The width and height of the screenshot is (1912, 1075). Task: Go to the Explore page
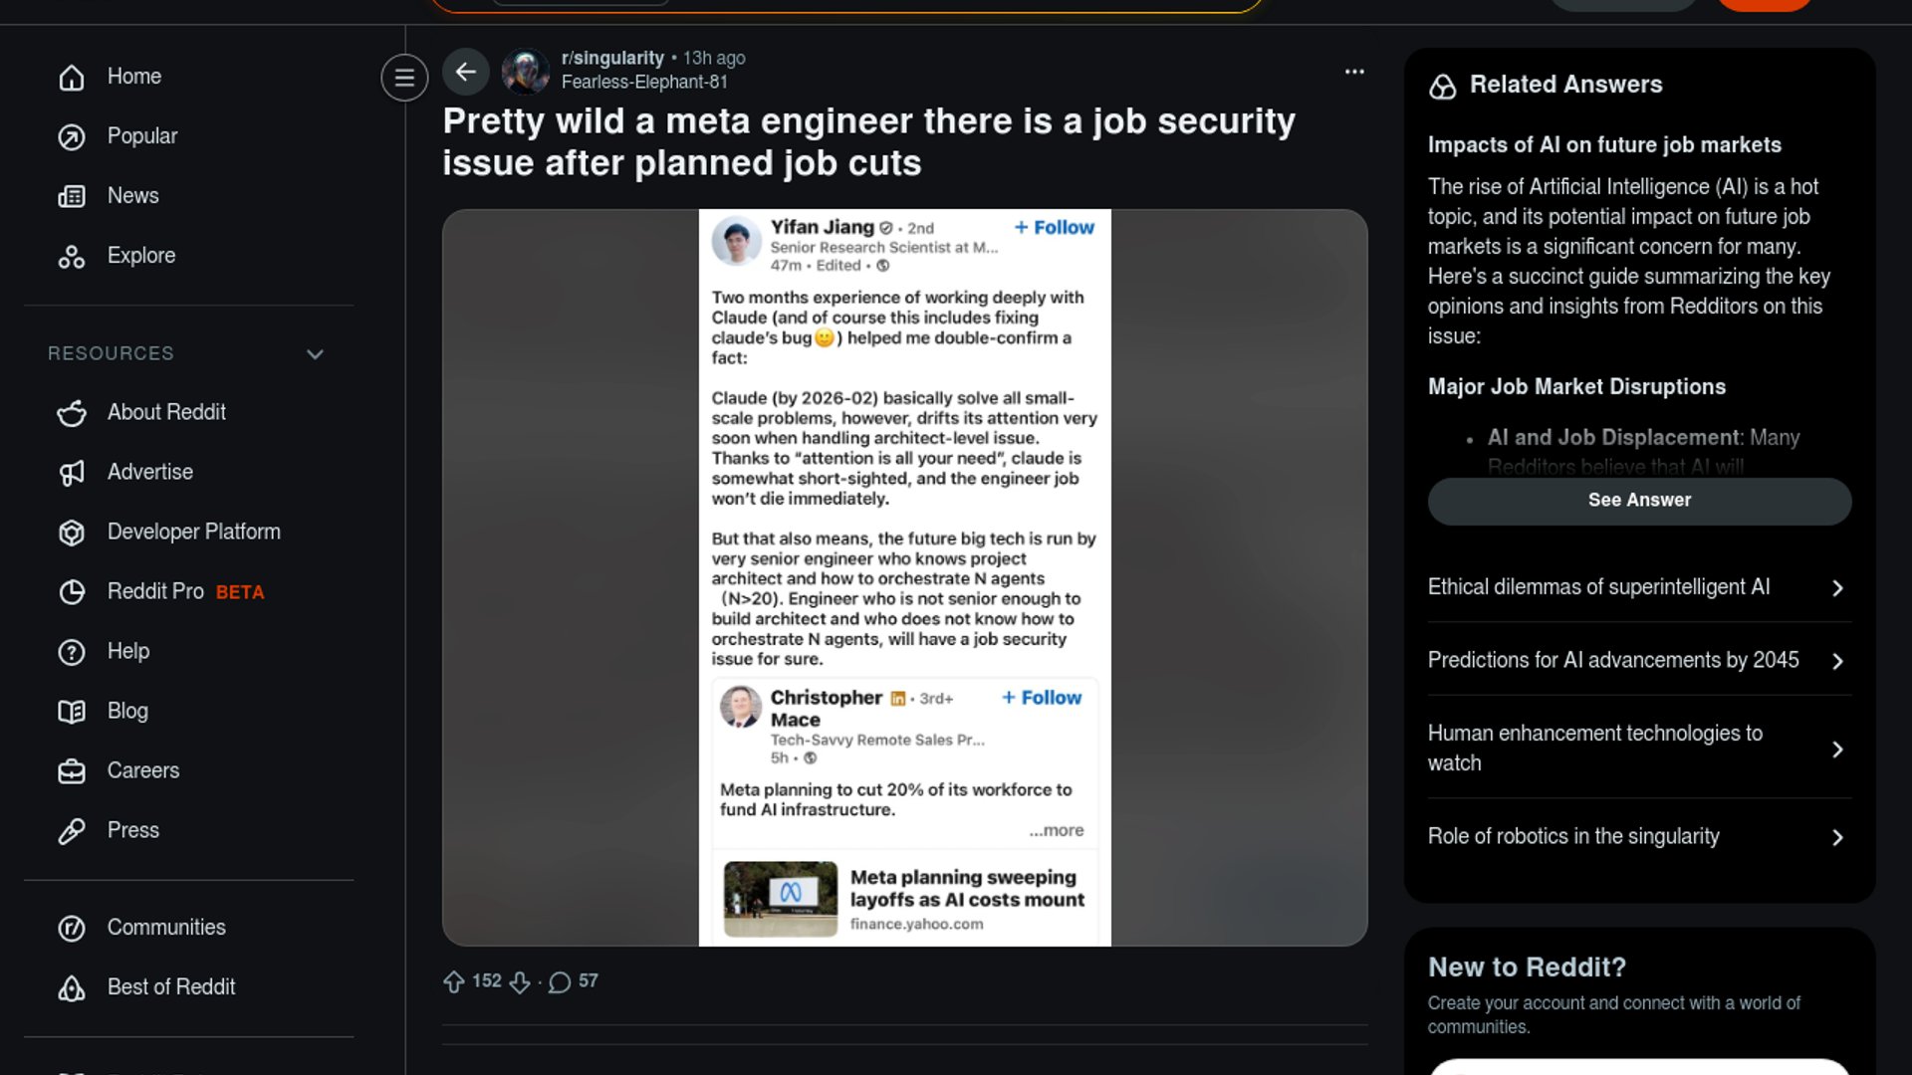(x=140, y=256)
